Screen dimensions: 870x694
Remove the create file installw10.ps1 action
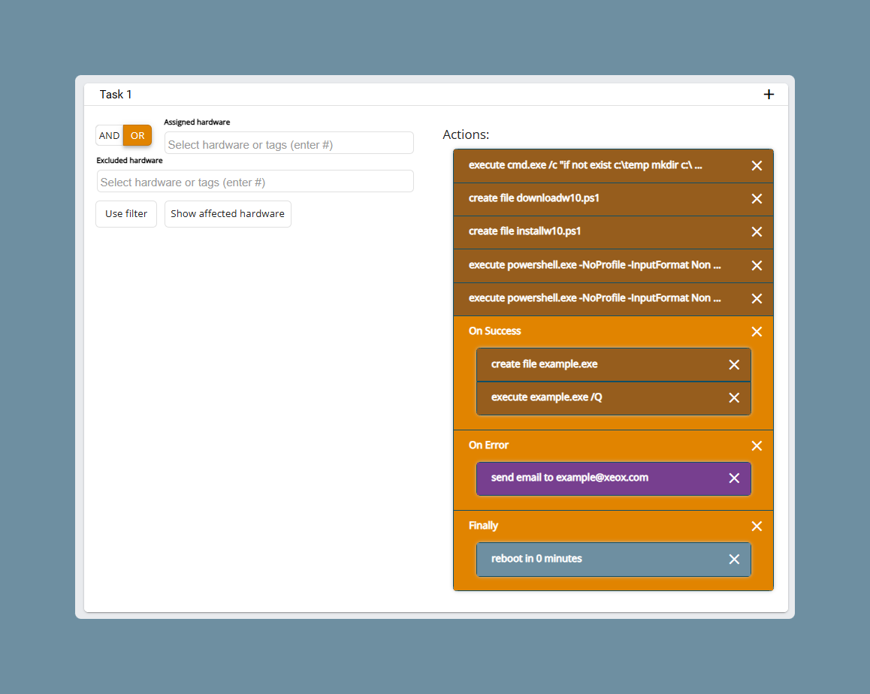click(x=757, y=232)
